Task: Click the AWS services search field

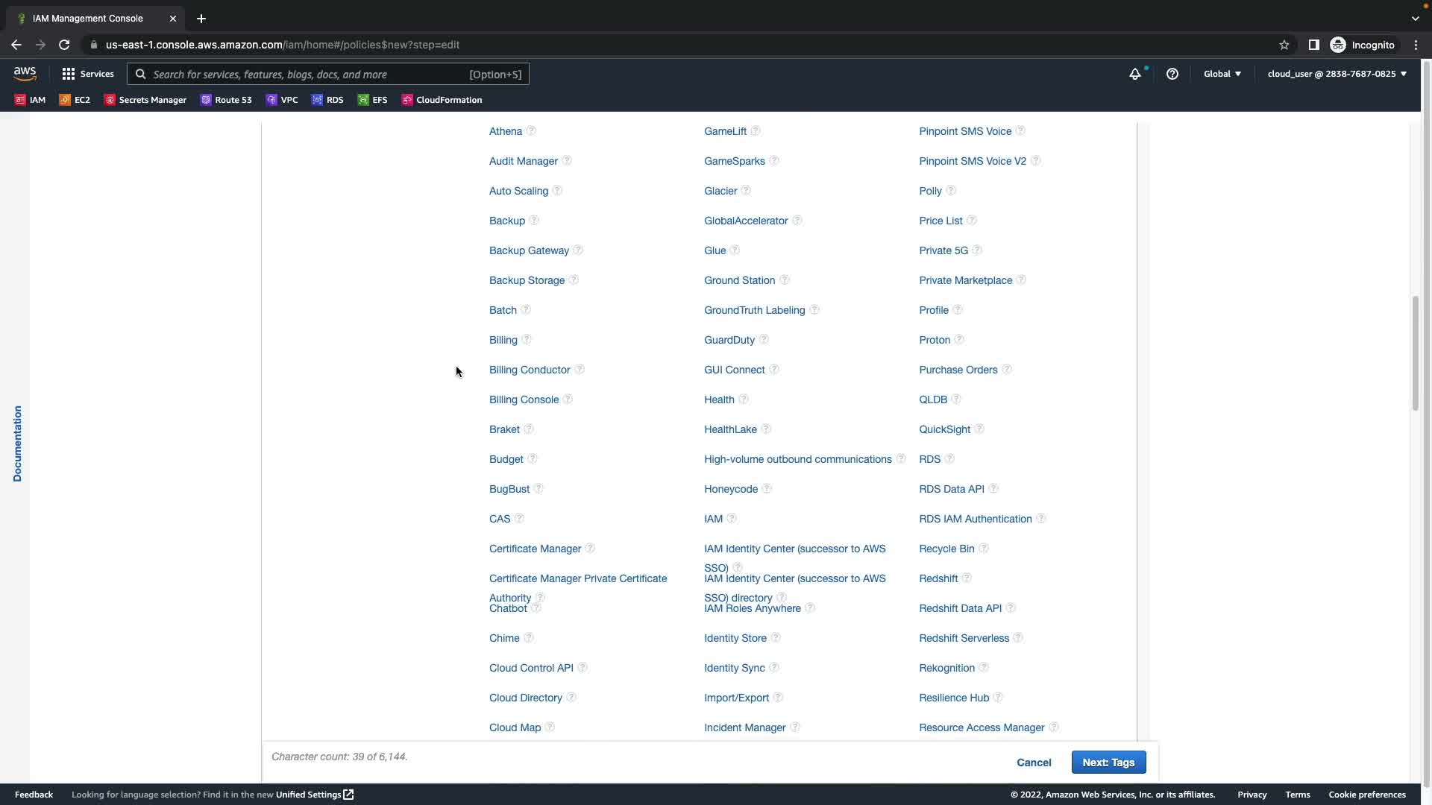Action: pos(306,74)
